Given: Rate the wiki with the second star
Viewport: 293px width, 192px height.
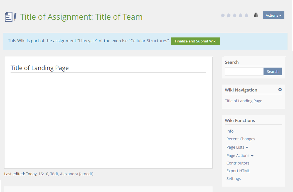Looking at the screenshot, I should 229,16.
